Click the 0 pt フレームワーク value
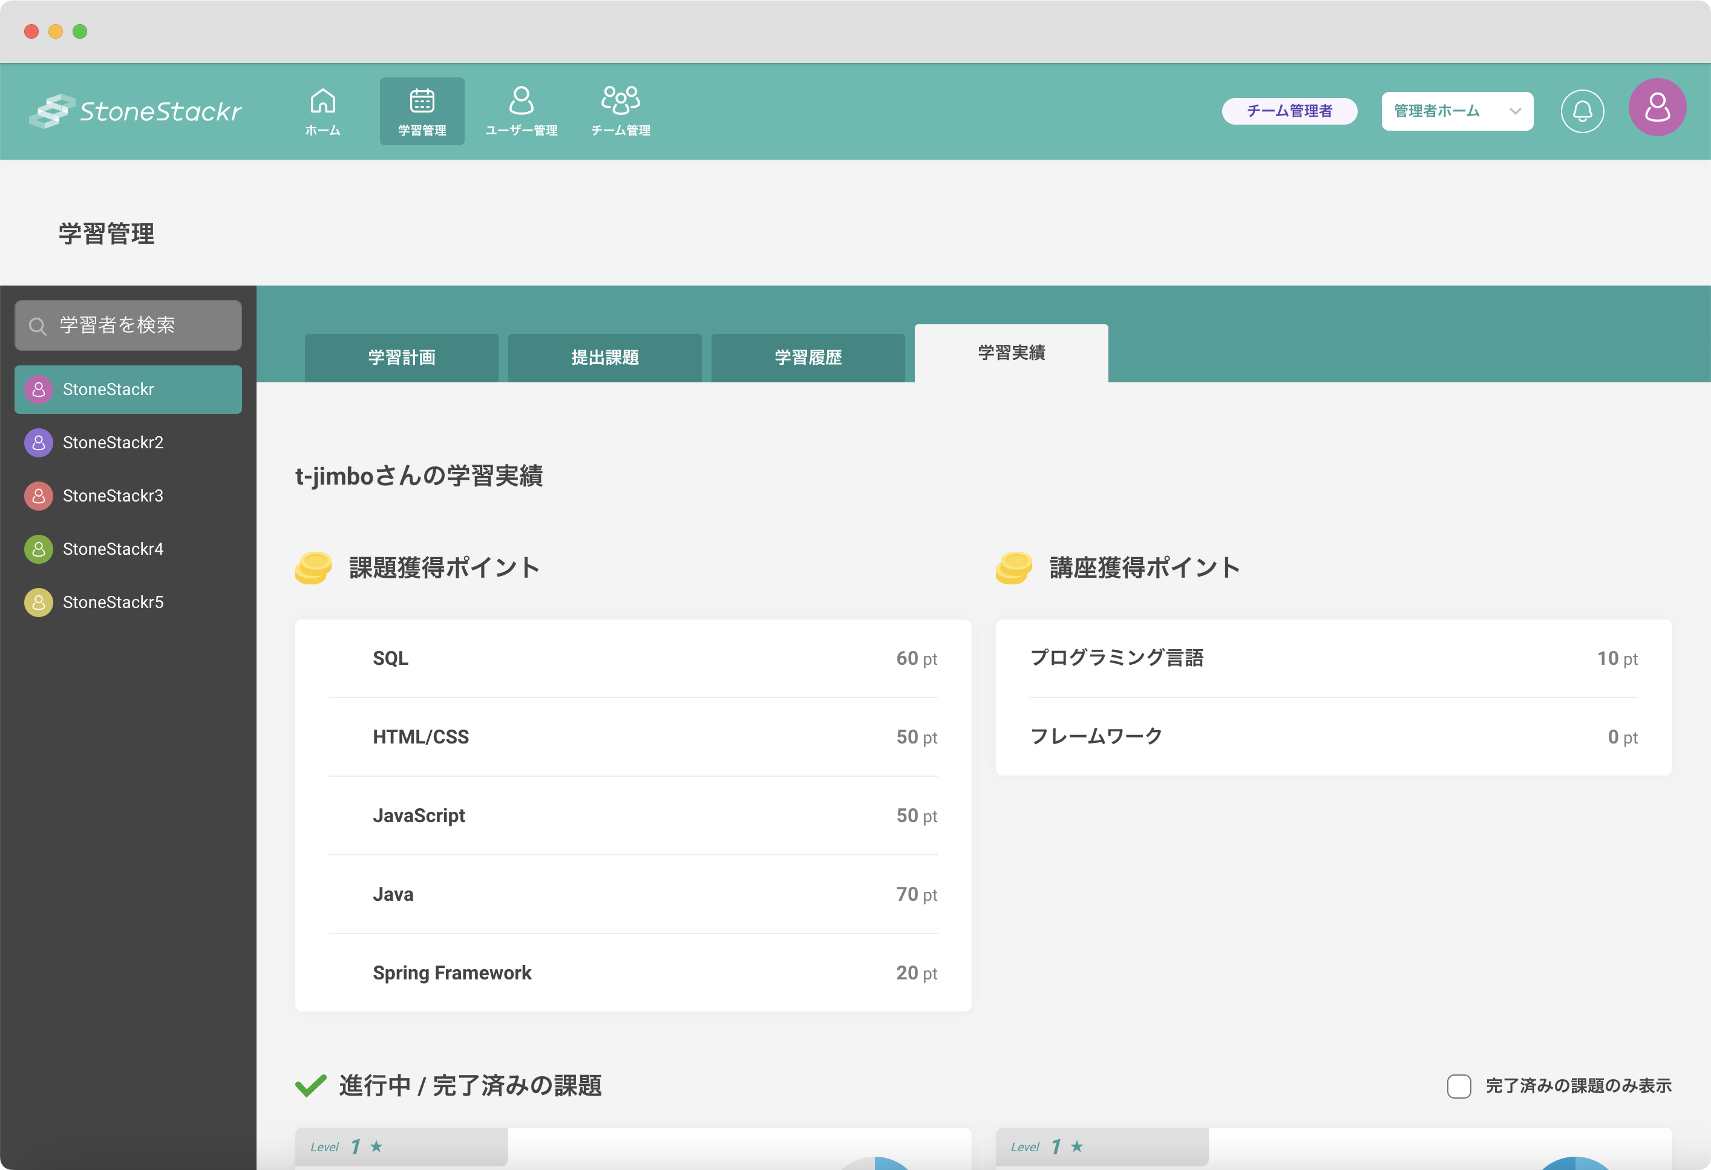This screenshot has height=1170, width=1711. (1622, 737)
